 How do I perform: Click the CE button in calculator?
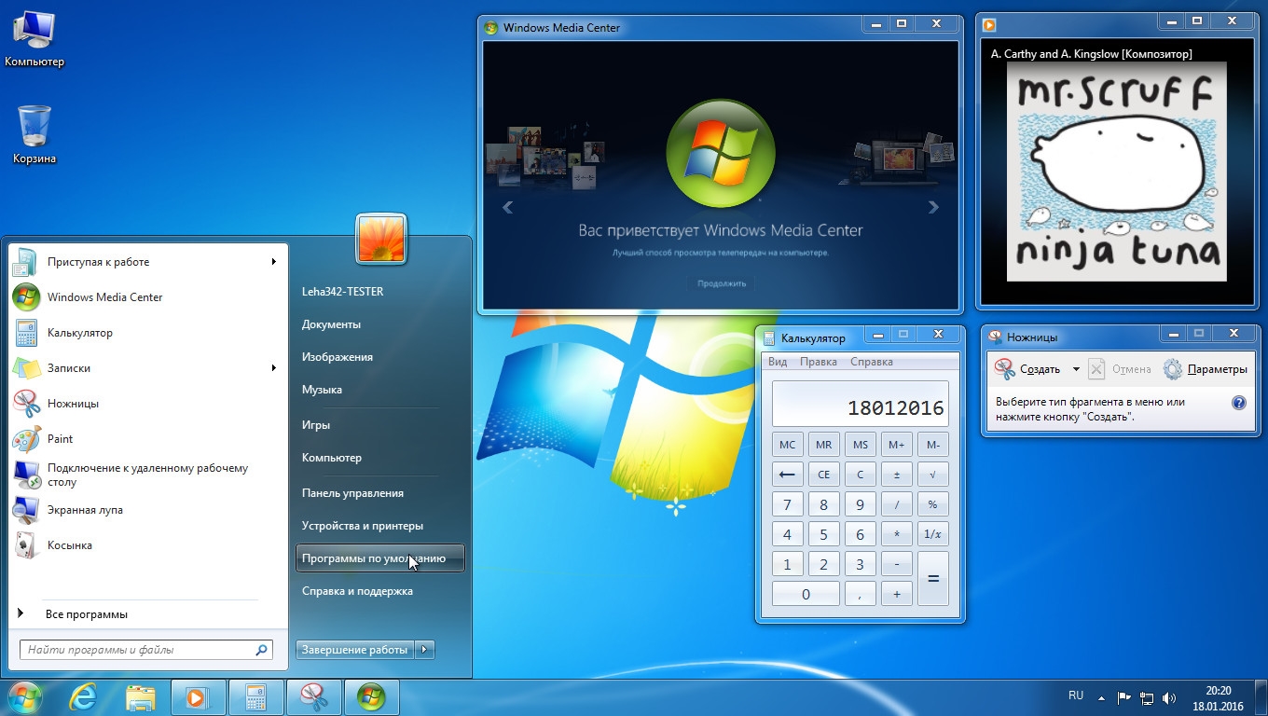(823, 475)
